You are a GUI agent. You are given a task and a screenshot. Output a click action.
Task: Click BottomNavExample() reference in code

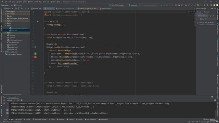click(68, 63)
